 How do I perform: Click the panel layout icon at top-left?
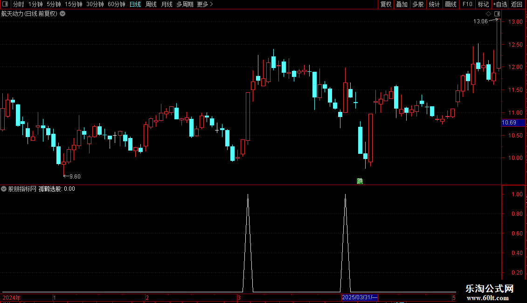click(x=5, y=4)
